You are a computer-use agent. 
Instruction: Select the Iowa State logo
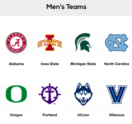coord(50,43)
